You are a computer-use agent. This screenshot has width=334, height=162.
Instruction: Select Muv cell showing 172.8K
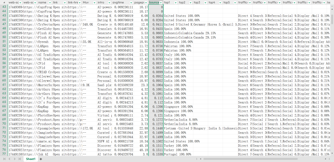[x=89, y=128]
